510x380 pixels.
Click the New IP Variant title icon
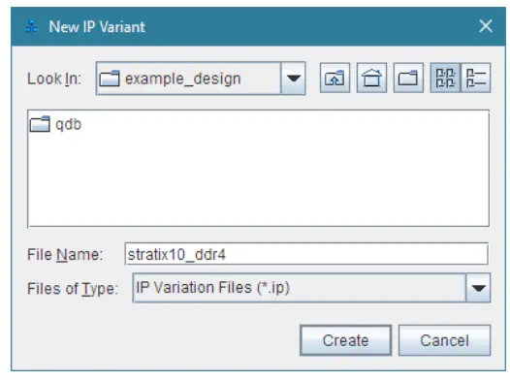tap(32, 26)
